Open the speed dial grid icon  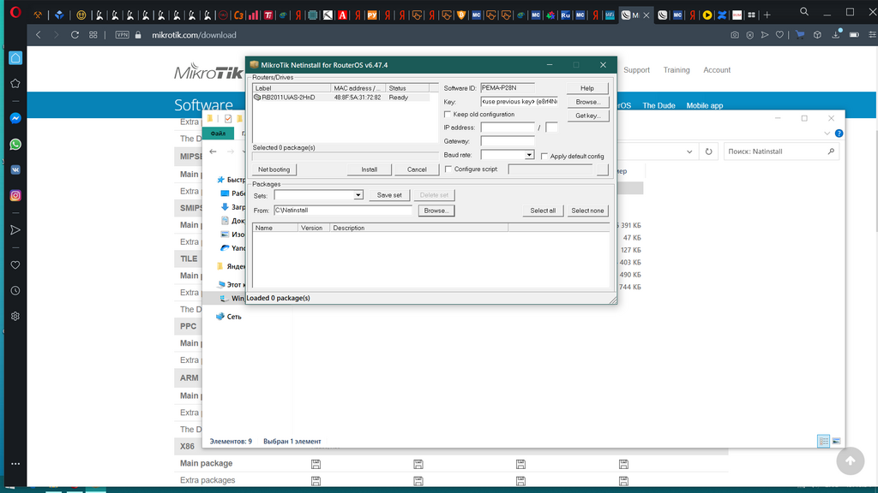[x=93, y=34]
